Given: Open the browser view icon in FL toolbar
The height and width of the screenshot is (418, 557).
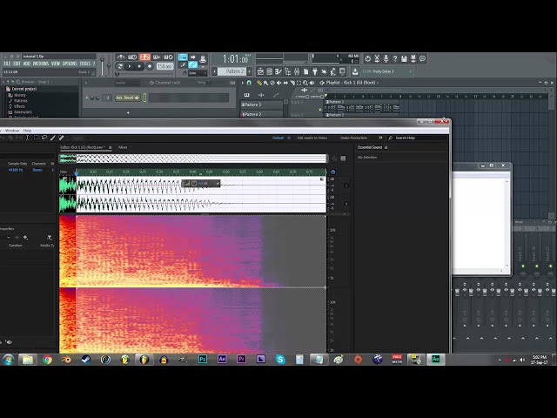Looking at the screenshot, I should tap(288, 71).
